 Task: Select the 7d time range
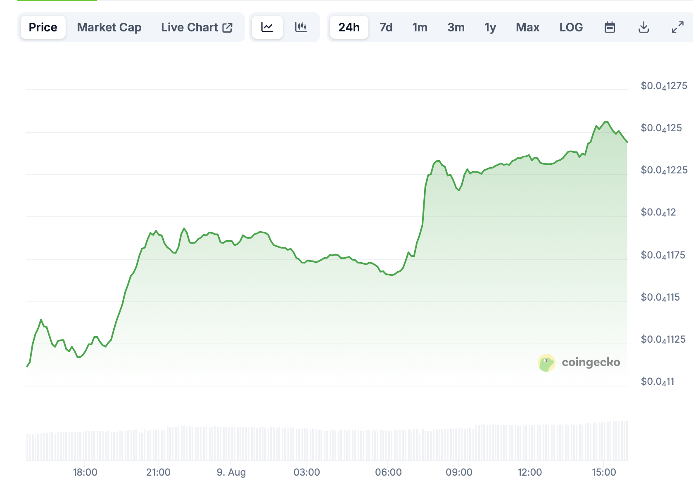[386, 27]
